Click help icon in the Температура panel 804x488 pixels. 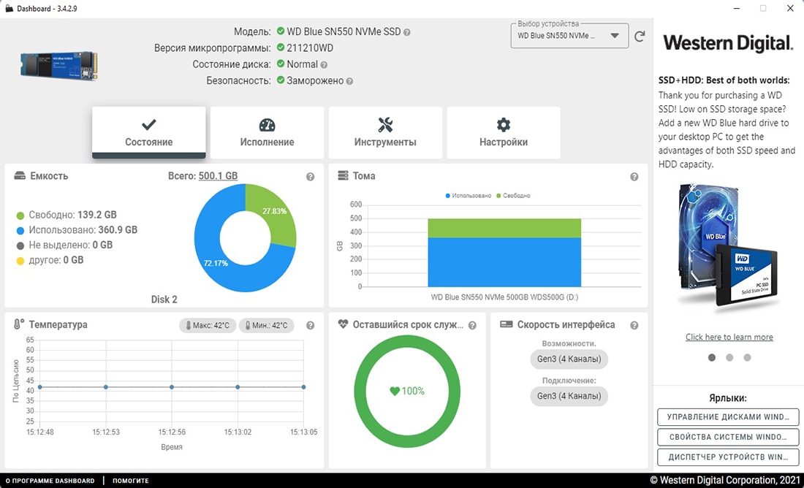pyautogui.click(x=311, y=326)
